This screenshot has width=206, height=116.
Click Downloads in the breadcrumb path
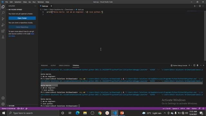[x=69, y=10]
